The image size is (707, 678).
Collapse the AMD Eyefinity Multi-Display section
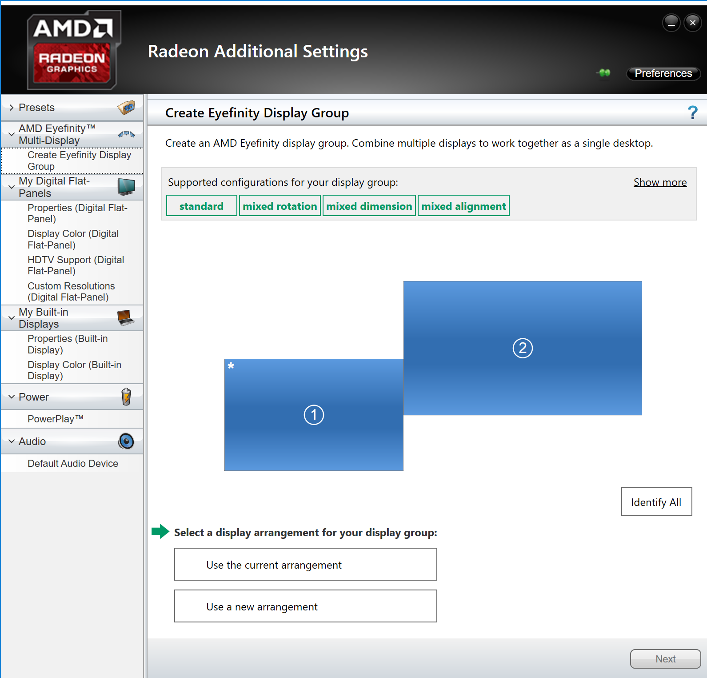point(12,134)
